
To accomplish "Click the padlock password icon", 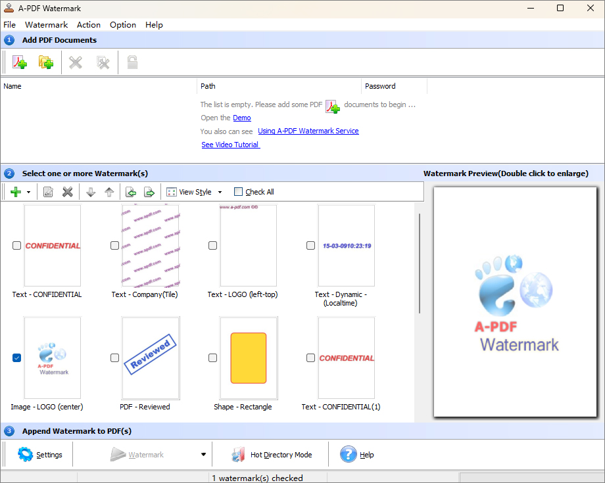I will 132,62.
